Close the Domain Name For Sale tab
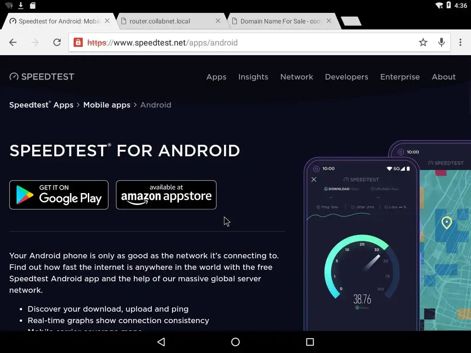Viewport: 471px width, 353px height. pos(328,21)
